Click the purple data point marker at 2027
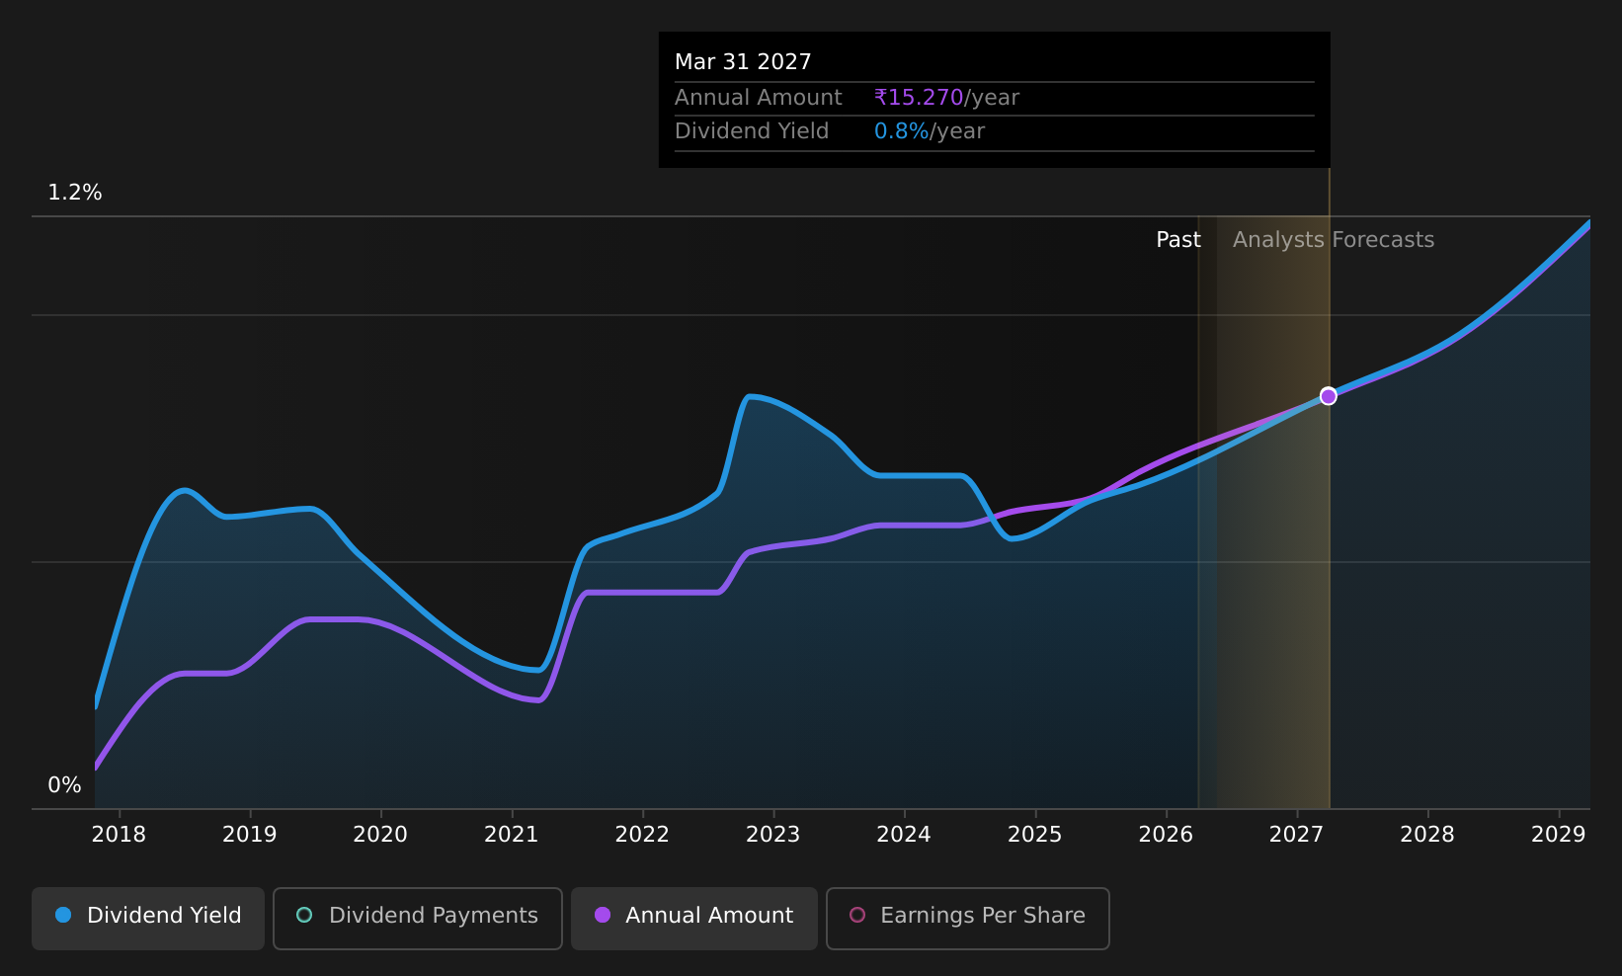 1329,396
